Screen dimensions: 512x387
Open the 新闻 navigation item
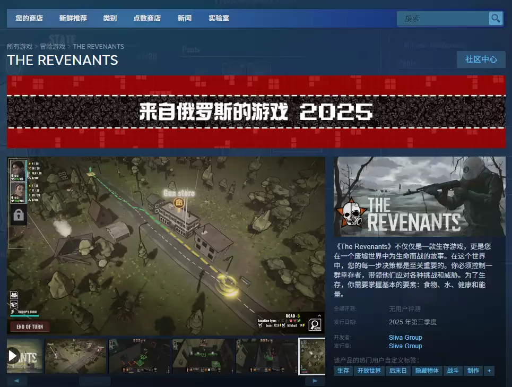click(x=185, y=18)
